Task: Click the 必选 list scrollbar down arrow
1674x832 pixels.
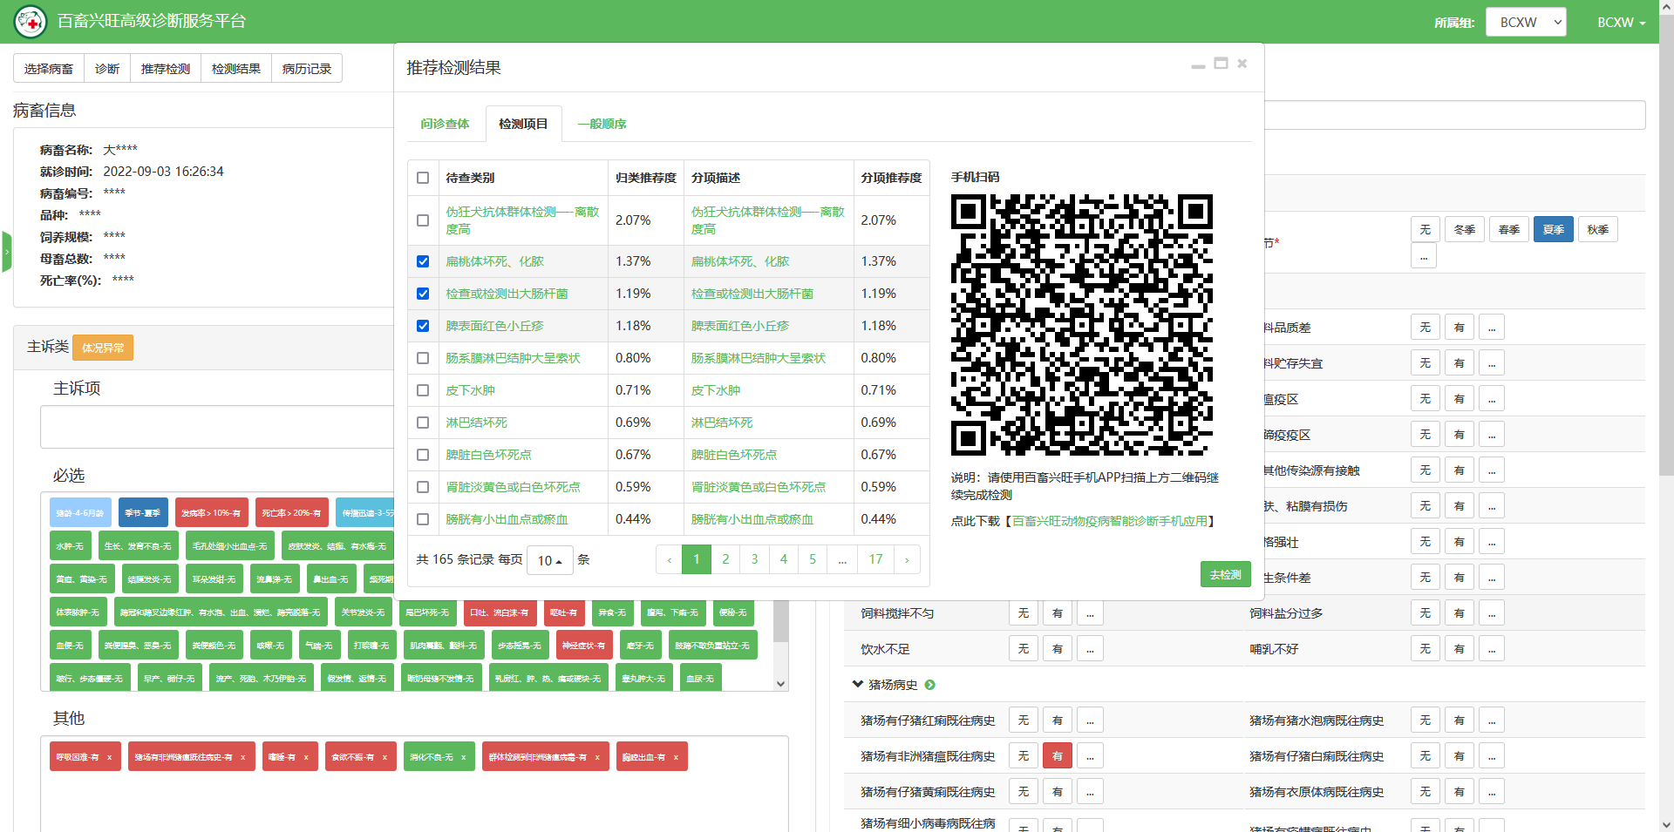Action: pos(781,684)
